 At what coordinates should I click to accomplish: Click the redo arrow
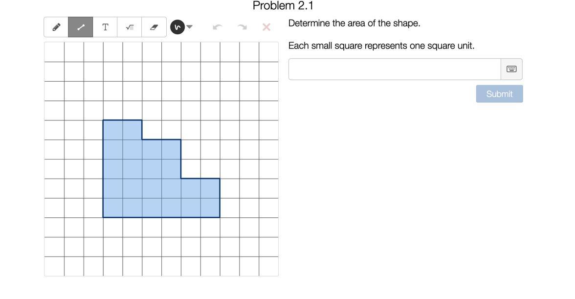coord(242,27)
